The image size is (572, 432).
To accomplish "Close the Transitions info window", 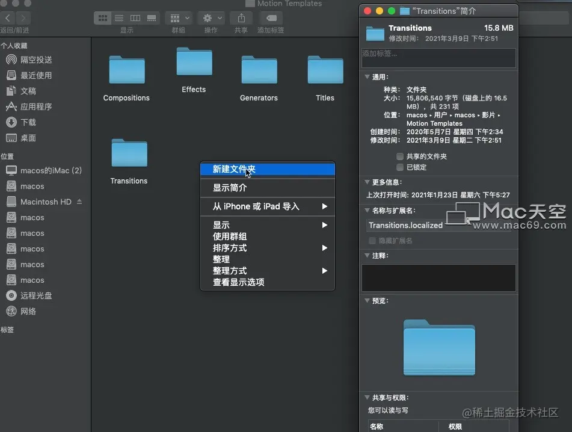I will (367, 11).
